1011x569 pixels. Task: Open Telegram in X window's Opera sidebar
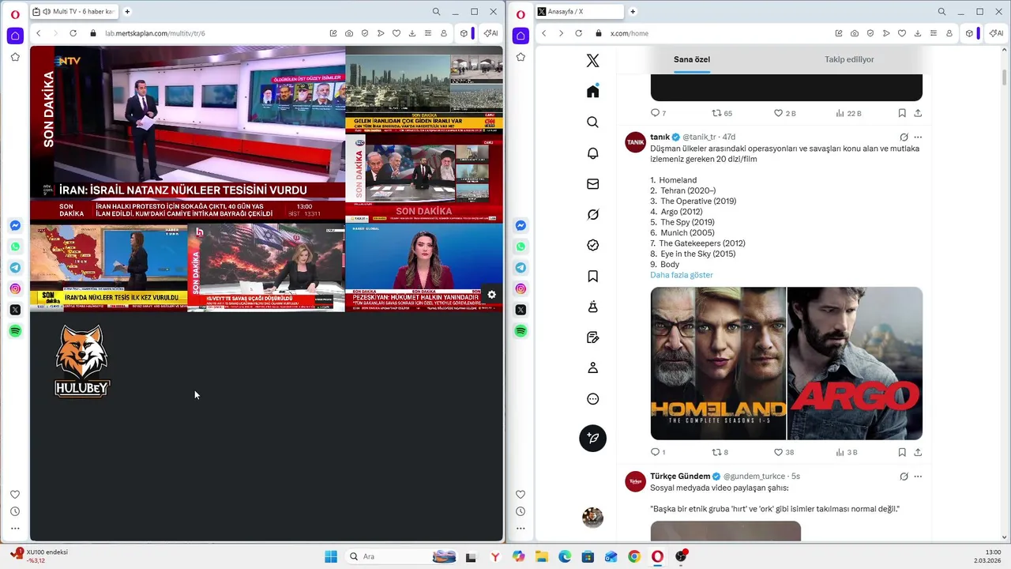point(521,268)
